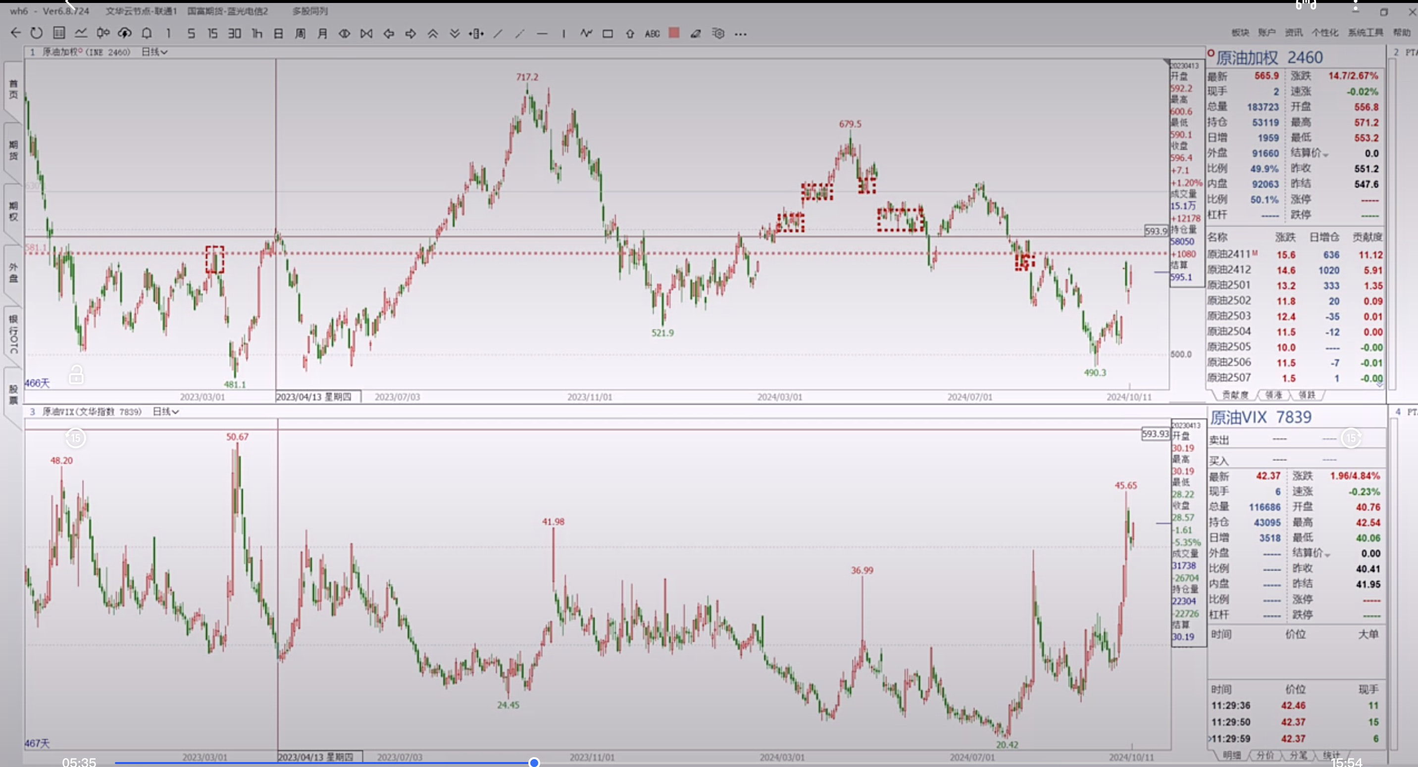Select the rectangle drawing tool
The width and height of the screenshot is (1418, 767).
[x=608, y=34]
